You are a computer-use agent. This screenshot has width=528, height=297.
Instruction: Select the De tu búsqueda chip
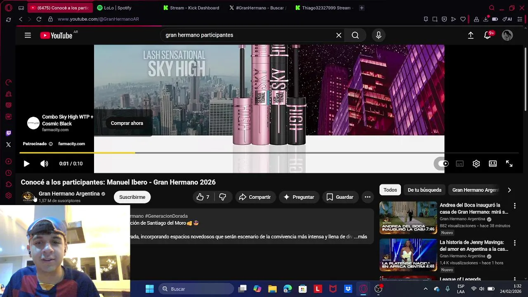424,190
